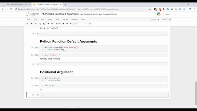The width and height of the screenshot is (197, 111).
Task: Restart kernel and run all icon
Action: click(70, 24)
